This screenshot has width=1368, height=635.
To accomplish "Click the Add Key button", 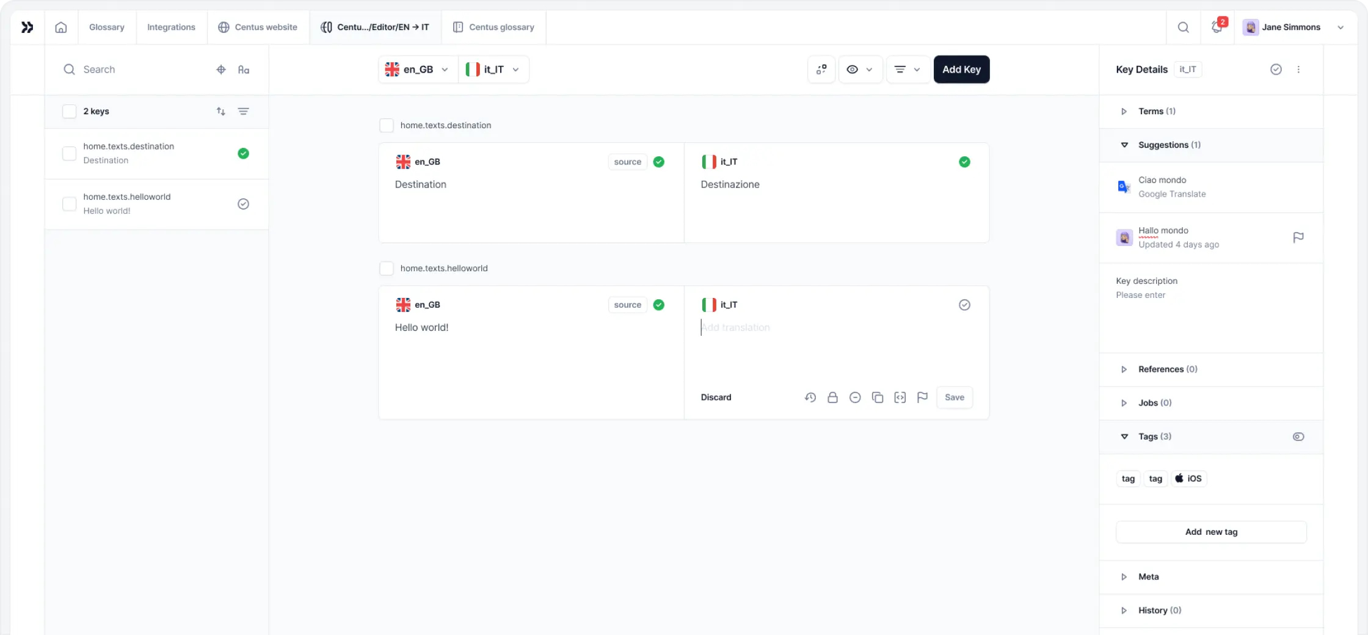I will [x=961, y=70].
